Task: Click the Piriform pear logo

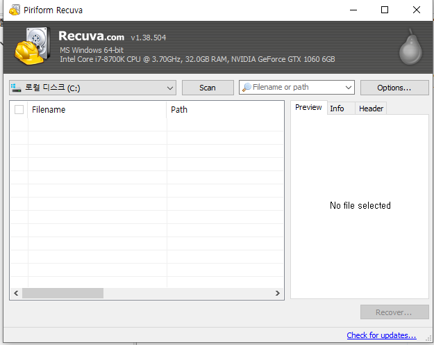Action: click(x=410, y=47)
